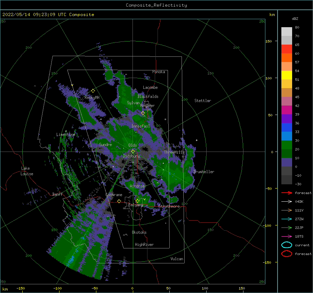The width and height of the screenshot is (313, 293).
Task: Click the Blackfalds label
Action: tap(148, 97)
